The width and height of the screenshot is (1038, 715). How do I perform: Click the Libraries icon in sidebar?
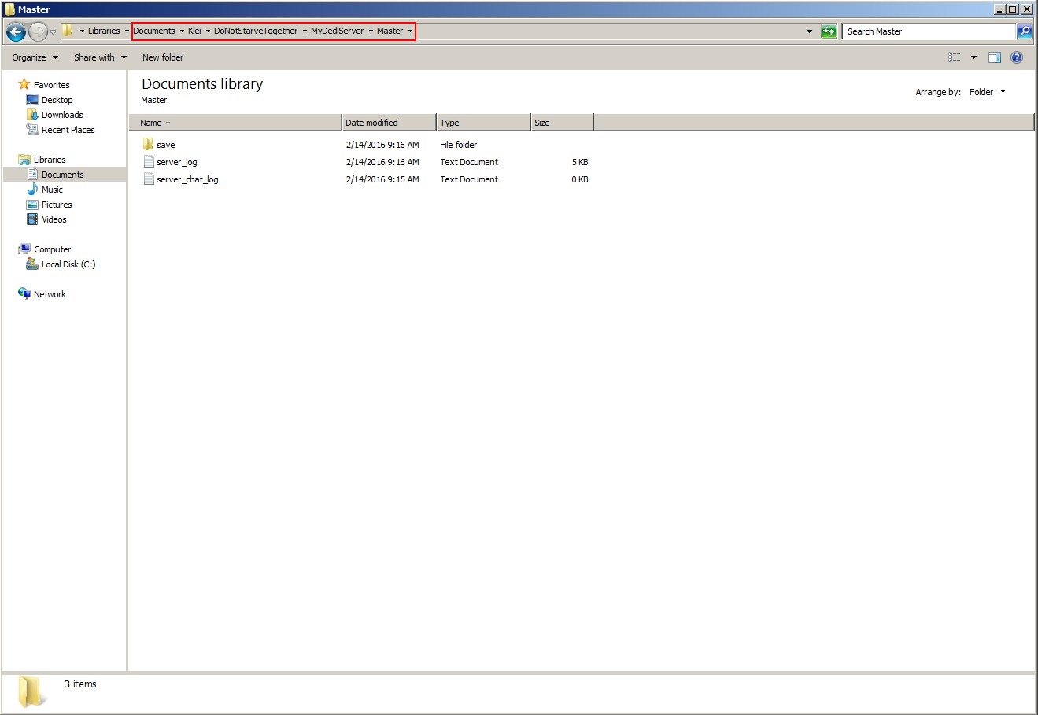24,160
